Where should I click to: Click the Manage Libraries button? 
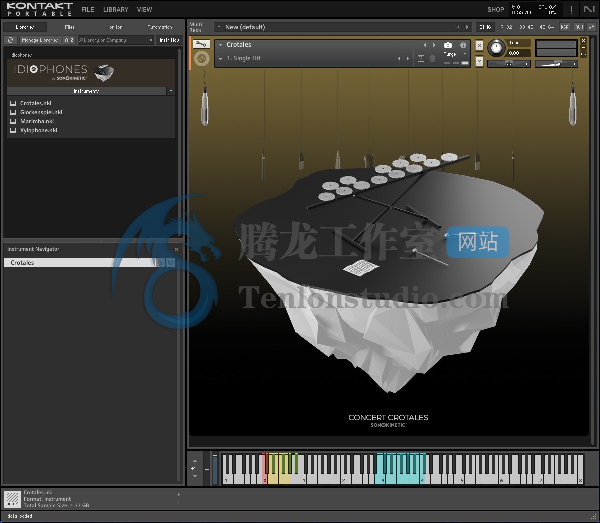click(40, 40)
